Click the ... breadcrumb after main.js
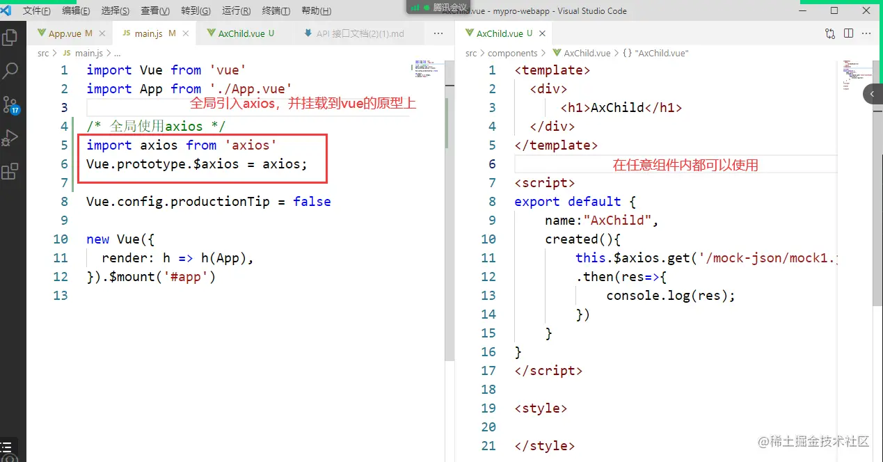Image resolution: width=883 pixels, height=462 pixels. (x=117, y=53)
